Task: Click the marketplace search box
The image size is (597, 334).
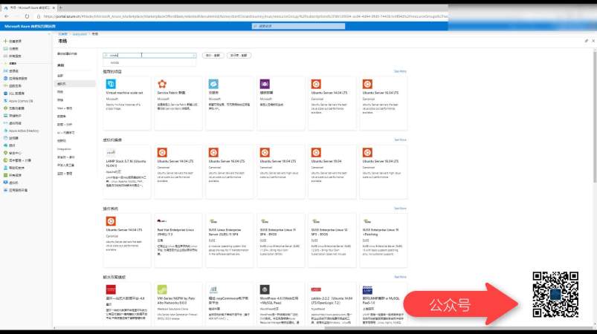Action: [149, 55]
